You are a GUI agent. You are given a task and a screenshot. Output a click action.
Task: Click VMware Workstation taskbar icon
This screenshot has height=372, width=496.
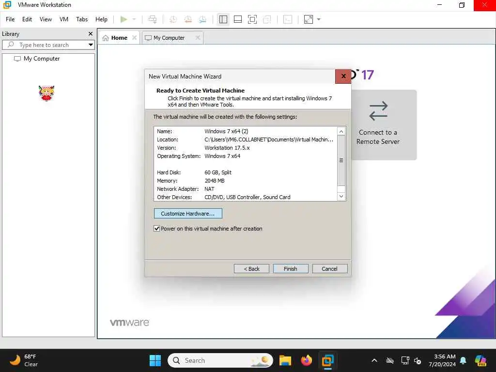tap(328, 360)
